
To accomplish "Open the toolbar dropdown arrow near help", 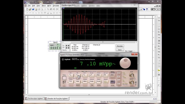I will [141, 9].
